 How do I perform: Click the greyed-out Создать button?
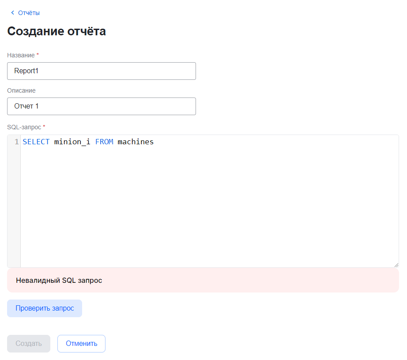pyautogui.click(x=29, y=344)
